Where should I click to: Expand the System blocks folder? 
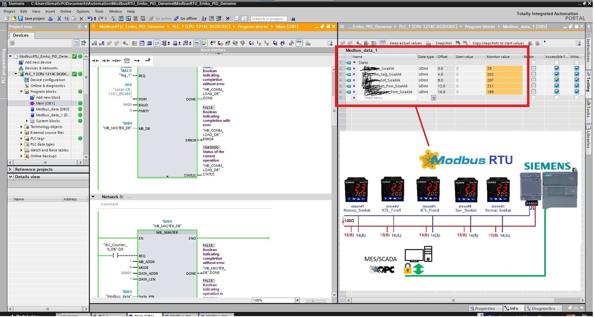(27, 121)
